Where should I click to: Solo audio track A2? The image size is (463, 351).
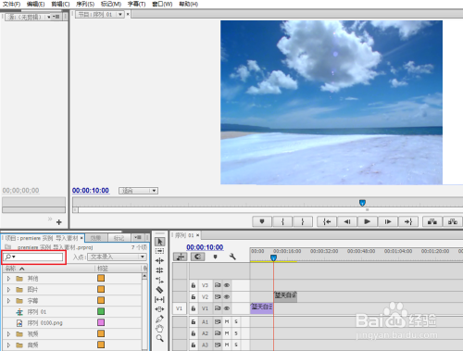pyautogui.click(x=236, y=333)
